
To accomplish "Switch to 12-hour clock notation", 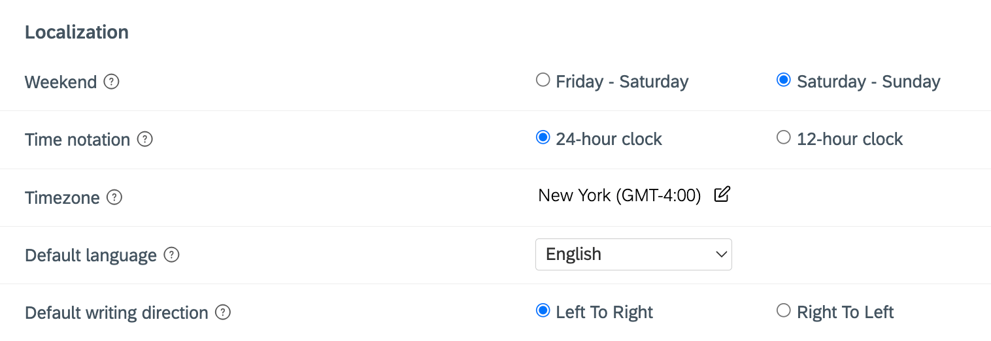I will click(783, 138).
